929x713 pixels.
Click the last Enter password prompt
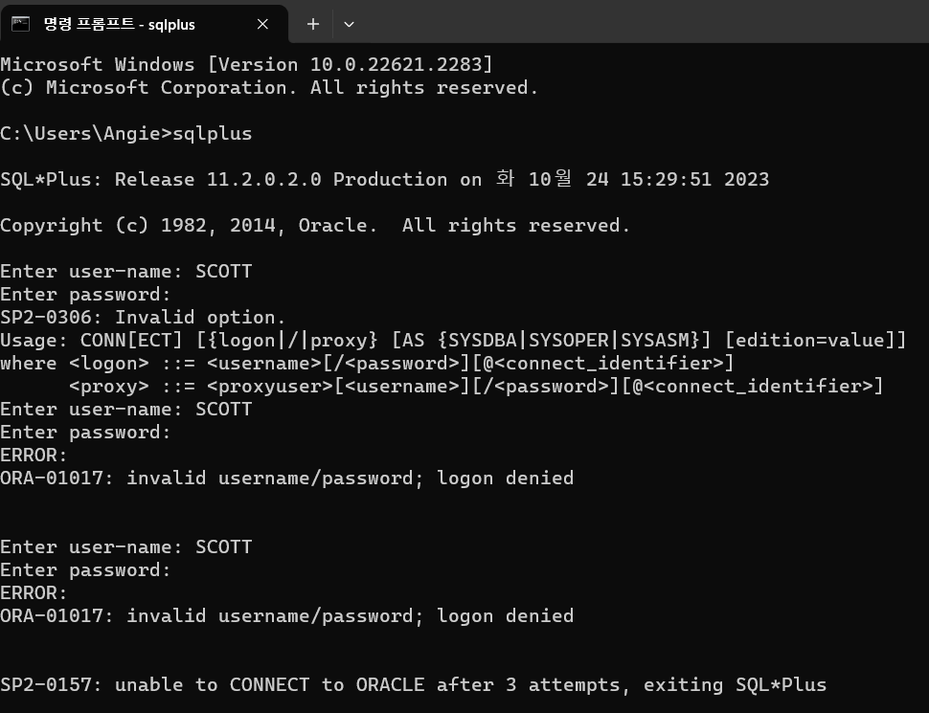(86, 569)
